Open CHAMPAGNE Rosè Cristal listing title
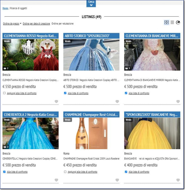 pos(91,115)
